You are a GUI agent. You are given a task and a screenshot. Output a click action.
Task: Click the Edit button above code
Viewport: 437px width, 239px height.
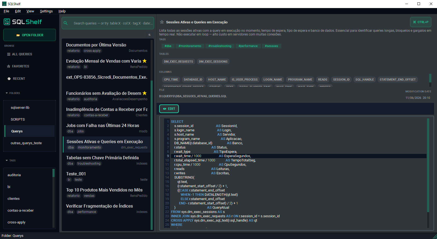[169, 109]
